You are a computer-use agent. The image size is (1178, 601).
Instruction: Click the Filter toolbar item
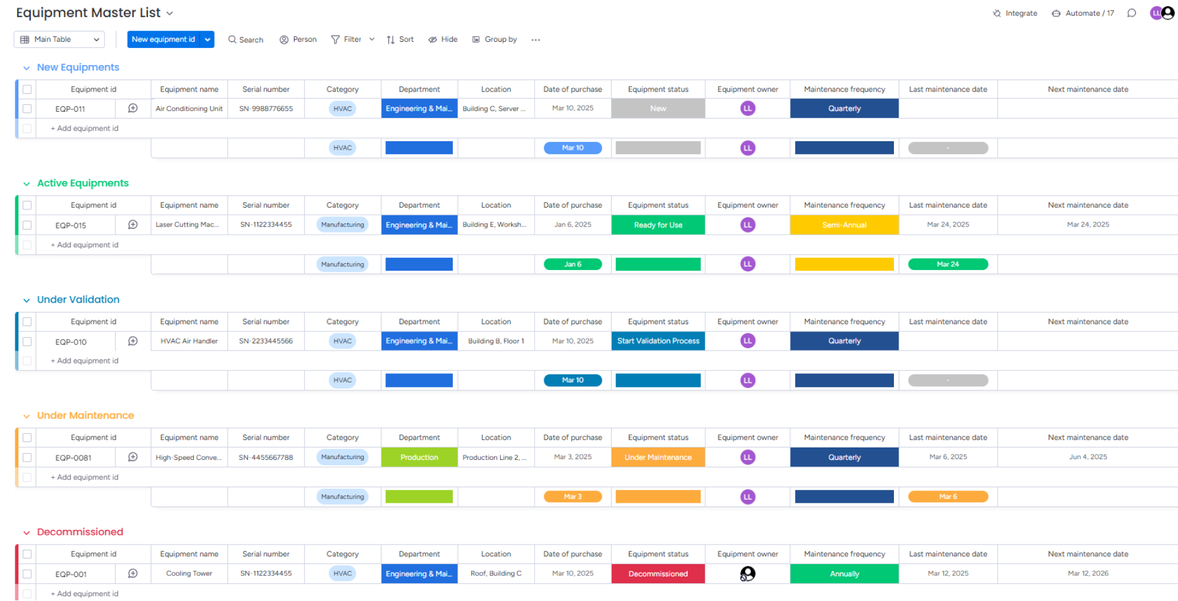coord(347,39)
